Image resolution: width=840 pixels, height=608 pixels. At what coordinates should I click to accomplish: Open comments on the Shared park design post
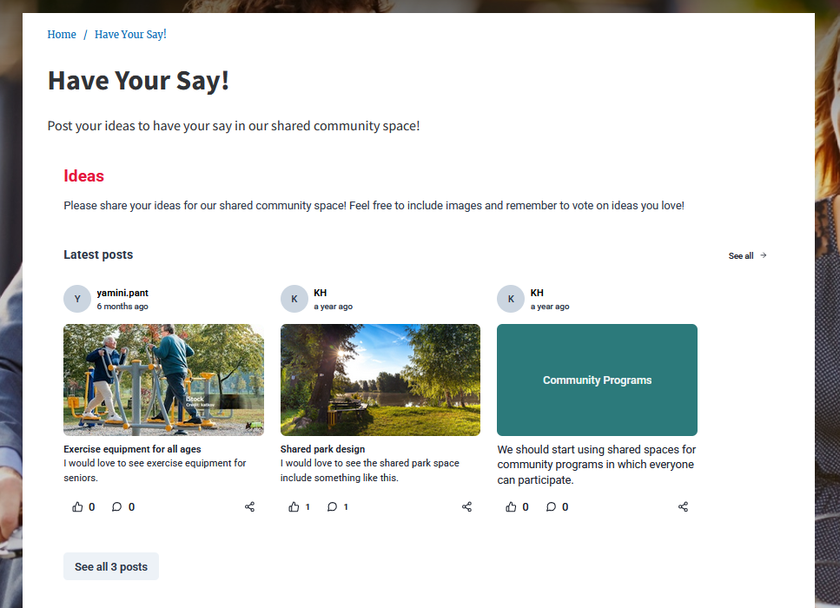332,506
